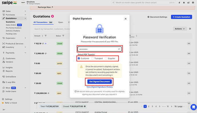Click the notification bell icon
This screenshot has height=113, width=197.
coord(184,3)
